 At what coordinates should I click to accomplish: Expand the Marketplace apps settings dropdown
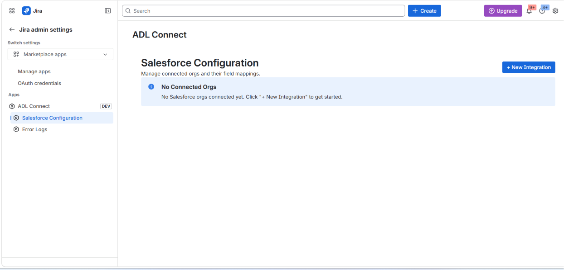(60, 54)
